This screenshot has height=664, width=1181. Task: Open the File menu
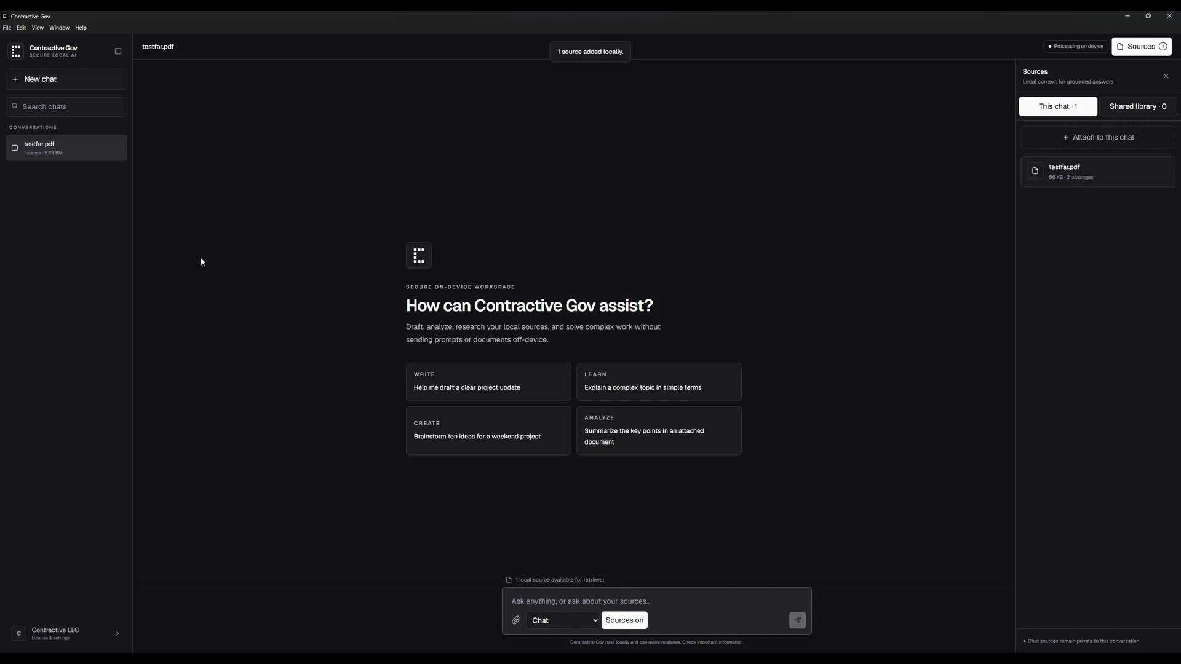click(x=7, y=28)
